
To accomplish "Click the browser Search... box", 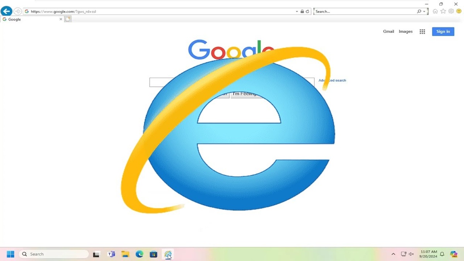I will point(365,12).
